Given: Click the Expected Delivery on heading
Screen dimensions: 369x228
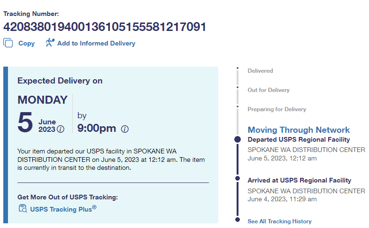Looking at the screenshot, I should 60,81.
